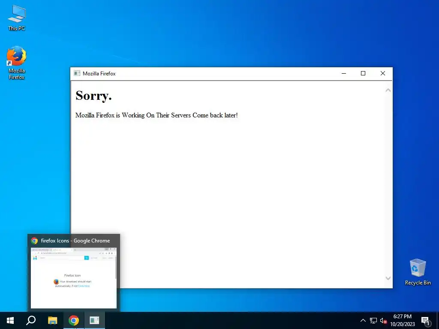439x329 pixels.
Task: Click the scrollbar down arrow in Firefox window
Action: tap(388, 278)
